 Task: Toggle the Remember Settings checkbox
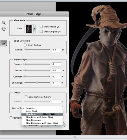click(11, 118)
